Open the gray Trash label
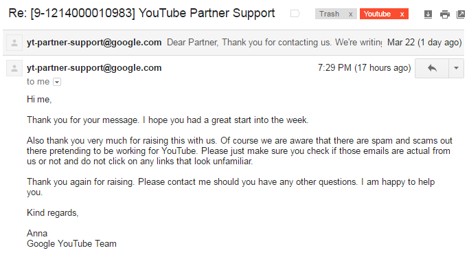The image size is (469, 255). [330, 14]
